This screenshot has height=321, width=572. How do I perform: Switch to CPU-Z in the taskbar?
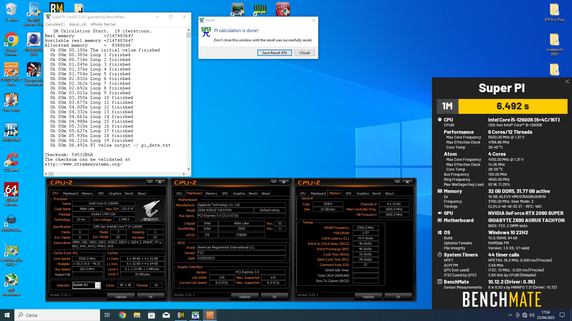point(210,315)
